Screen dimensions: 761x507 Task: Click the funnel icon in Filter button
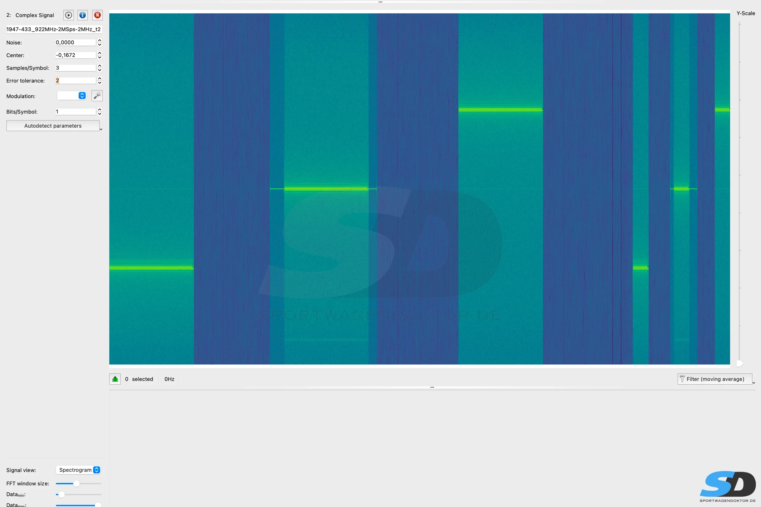point(682,379)
